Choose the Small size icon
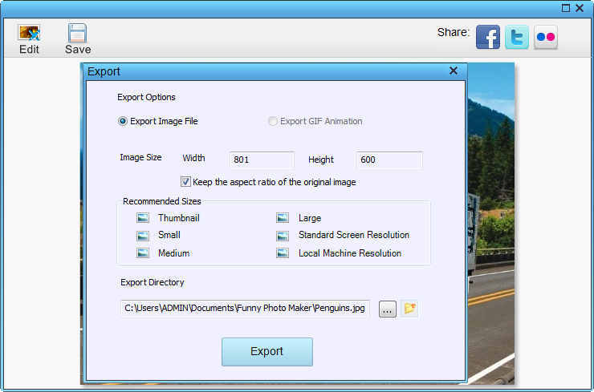 pos(143,236)
